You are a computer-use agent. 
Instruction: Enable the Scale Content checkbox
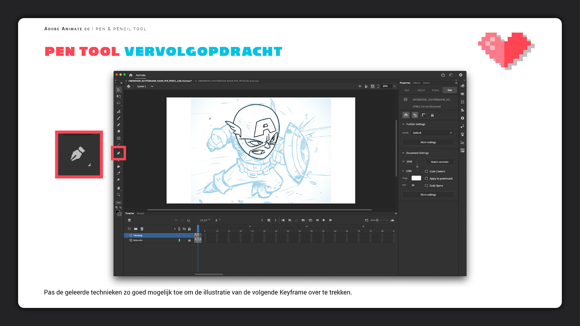click(x=426, y=171)
